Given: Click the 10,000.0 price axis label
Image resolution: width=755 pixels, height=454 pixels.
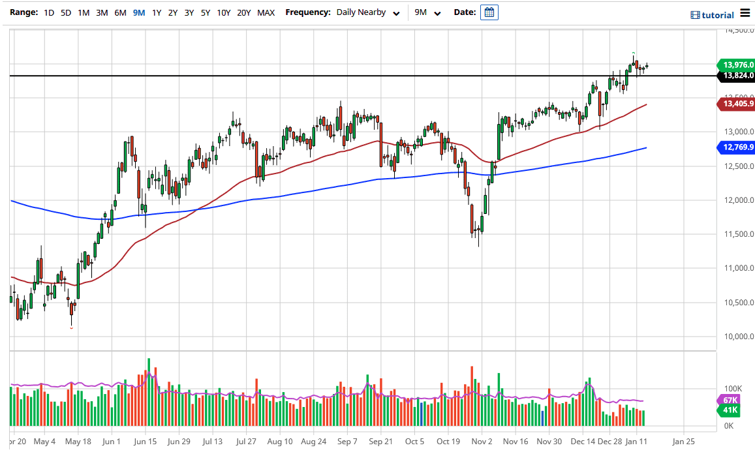Looking at the screenshot, I should 739,337.
